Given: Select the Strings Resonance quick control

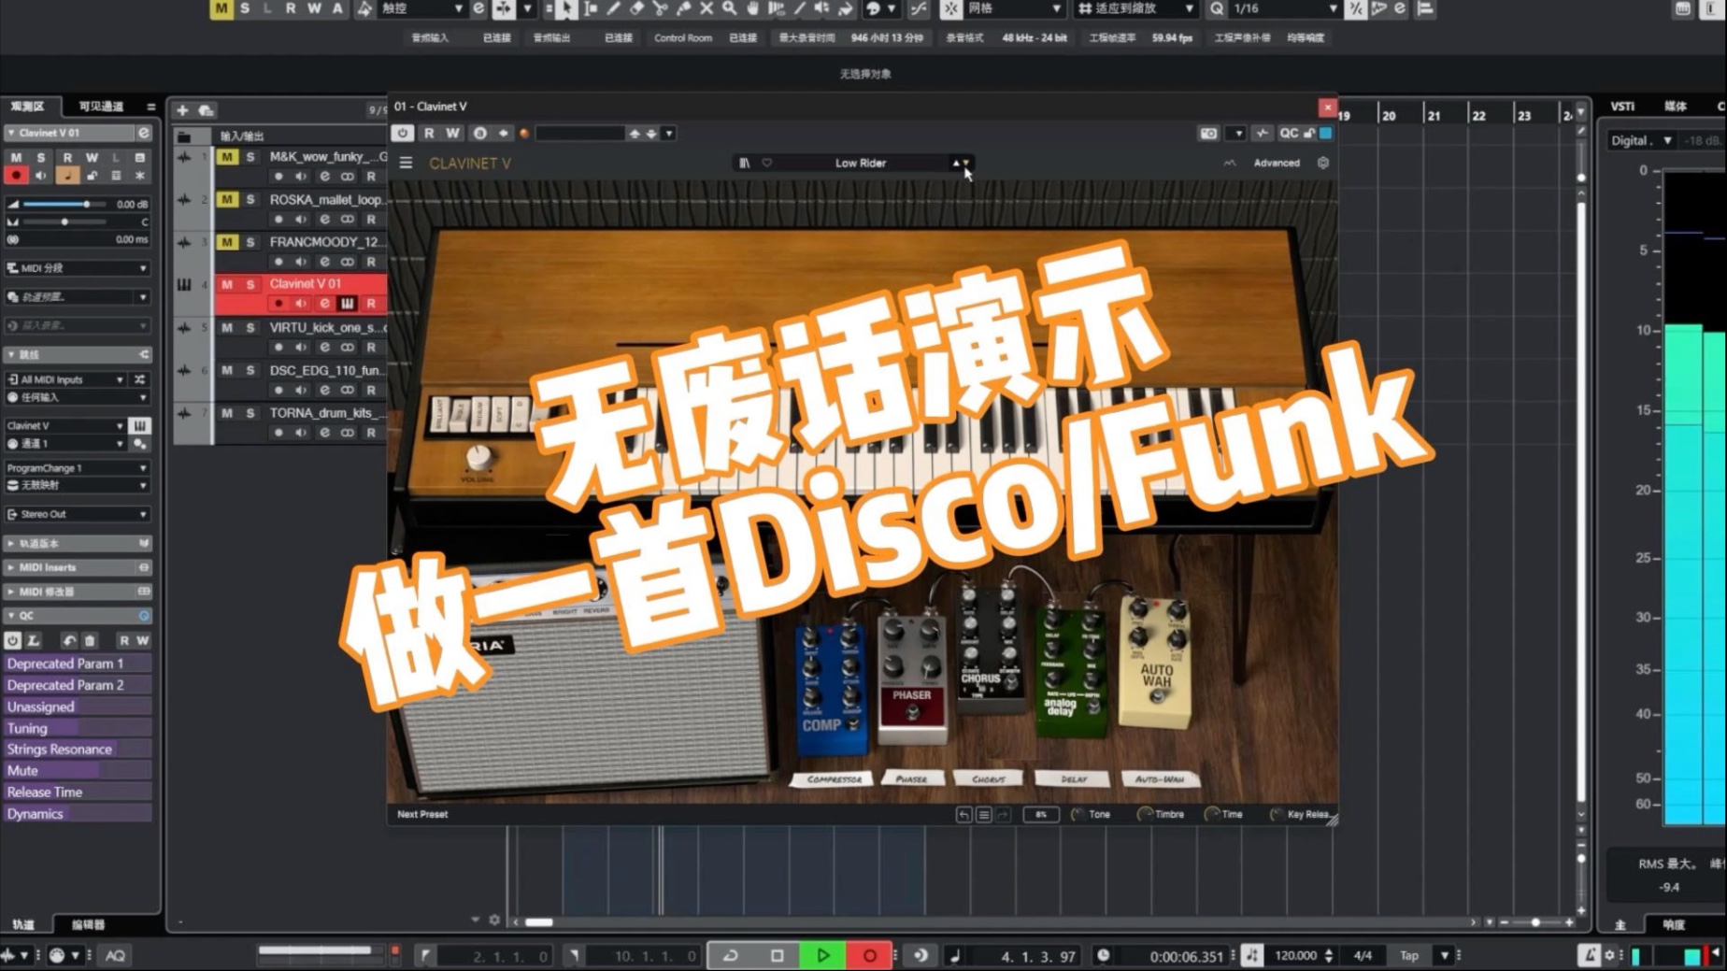Looking at the screenshot, I should tap(77, 750).
